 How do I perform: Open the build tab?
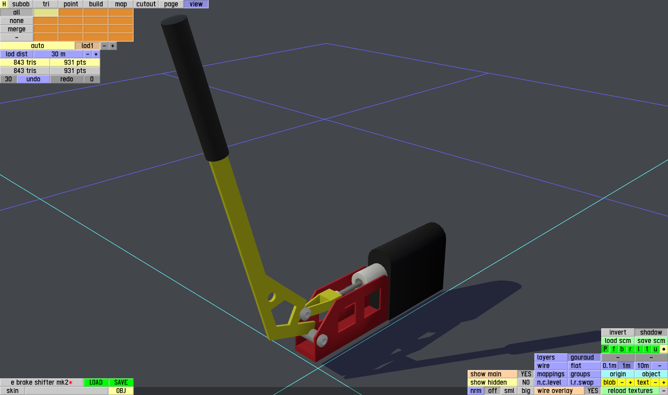[96, 4]
